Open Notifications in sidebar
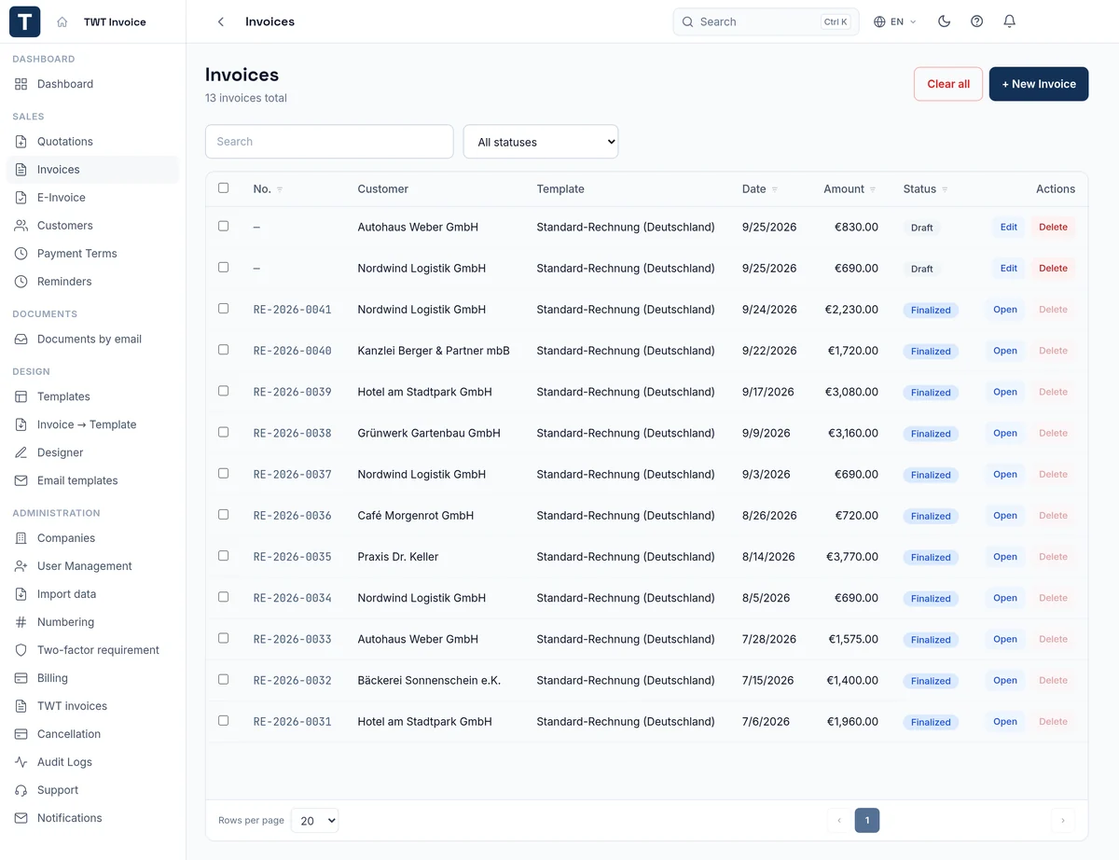1119x860 pixels. pos(93,818)
